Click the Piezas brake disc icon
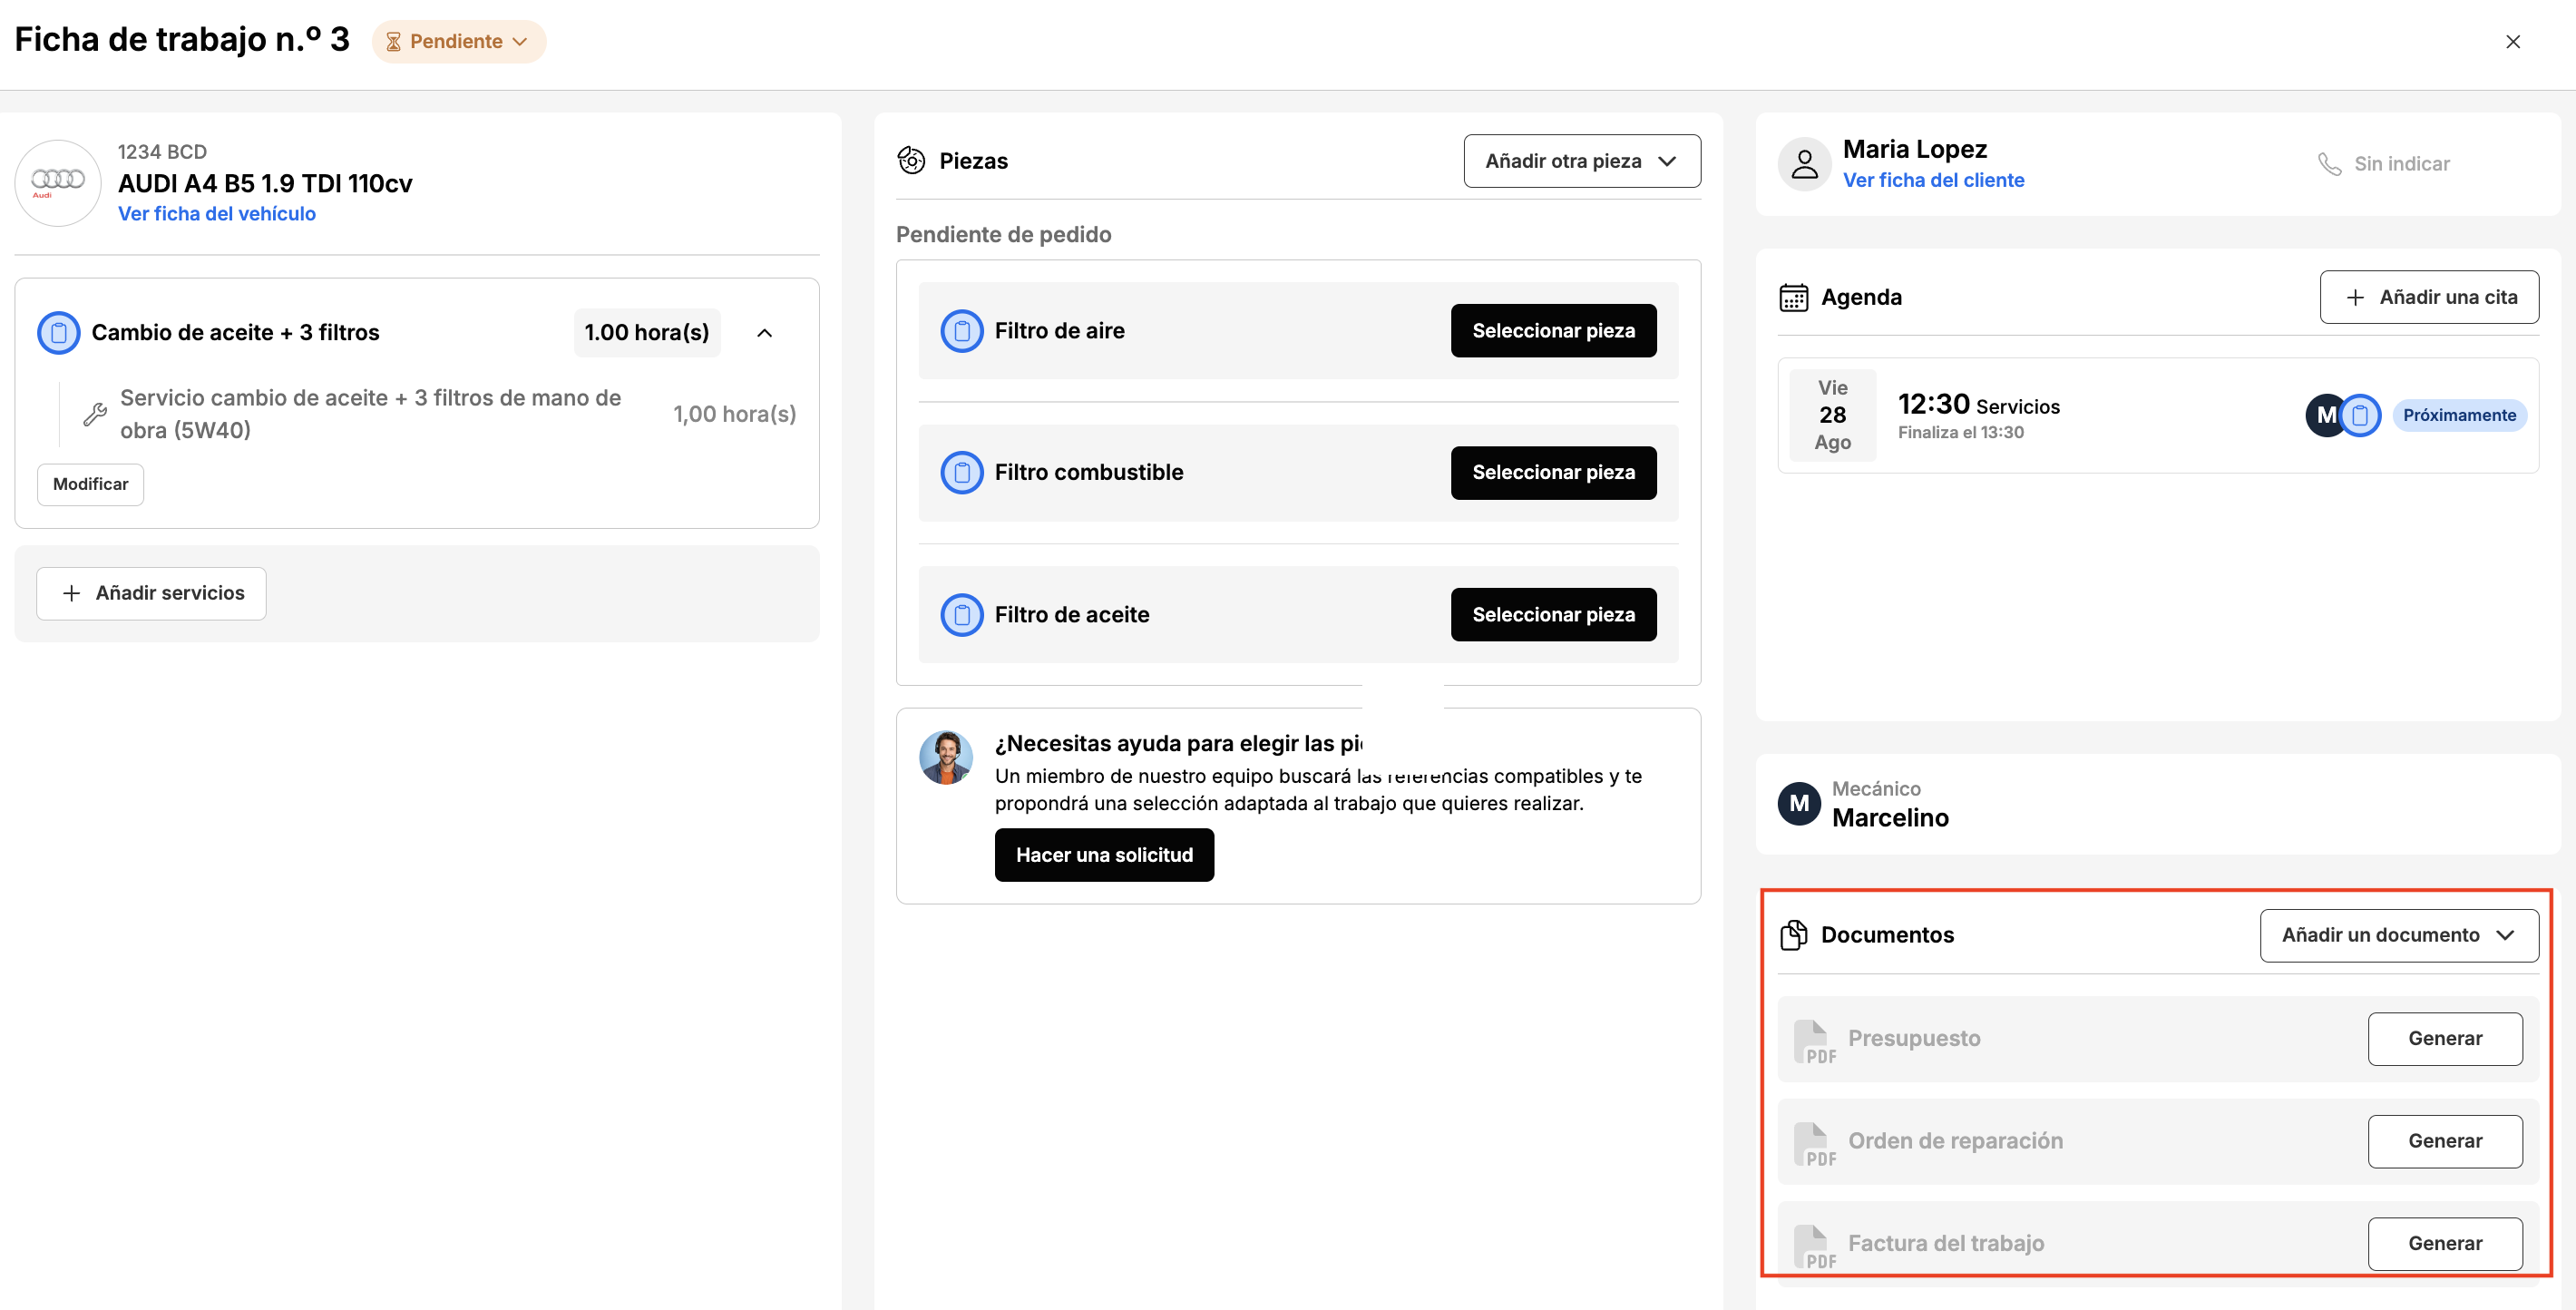The width and height of the screenshot is (2576, 1310). pyautogui.click(x=911, y=160)
